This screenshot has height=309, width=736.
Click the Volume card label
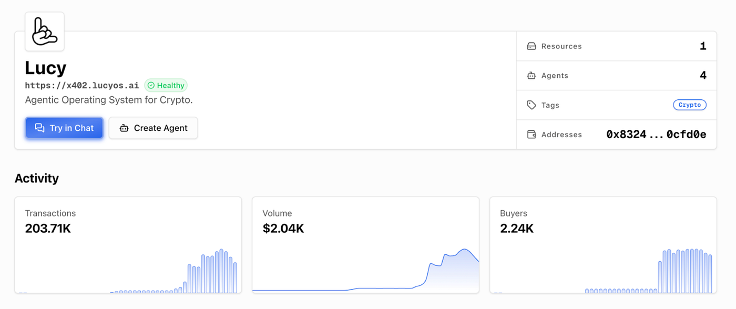(277, 213)
